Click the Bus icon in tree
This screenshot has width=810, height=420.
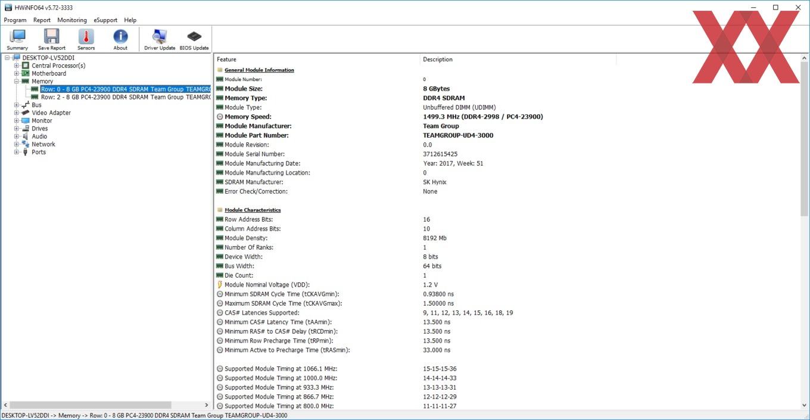[x=26, y=105]
